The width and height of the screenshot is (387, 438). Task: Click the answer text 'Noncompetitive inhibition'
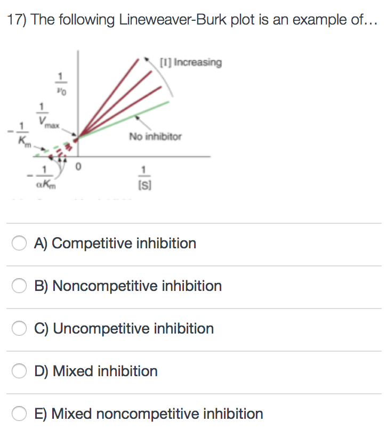click(128, 286)
